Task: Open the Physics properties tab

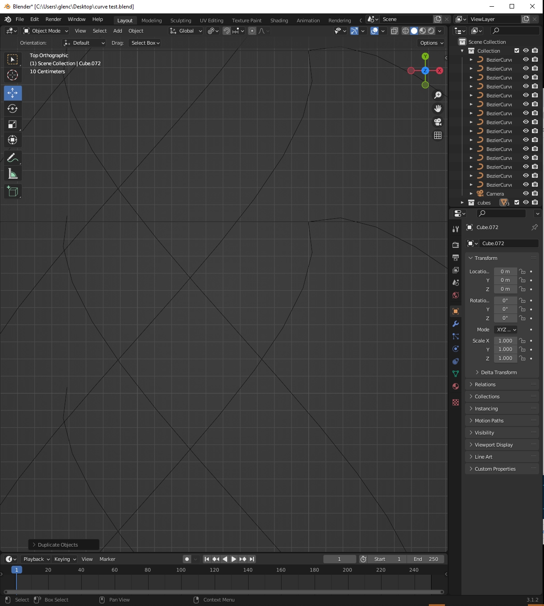Action: coord(456,348)
